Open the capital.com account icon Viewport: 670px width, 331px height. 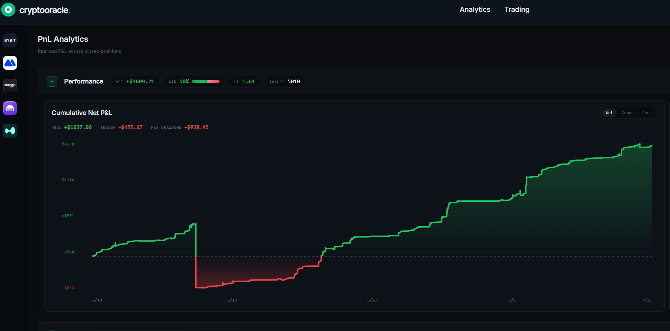(x=10, y=85)
